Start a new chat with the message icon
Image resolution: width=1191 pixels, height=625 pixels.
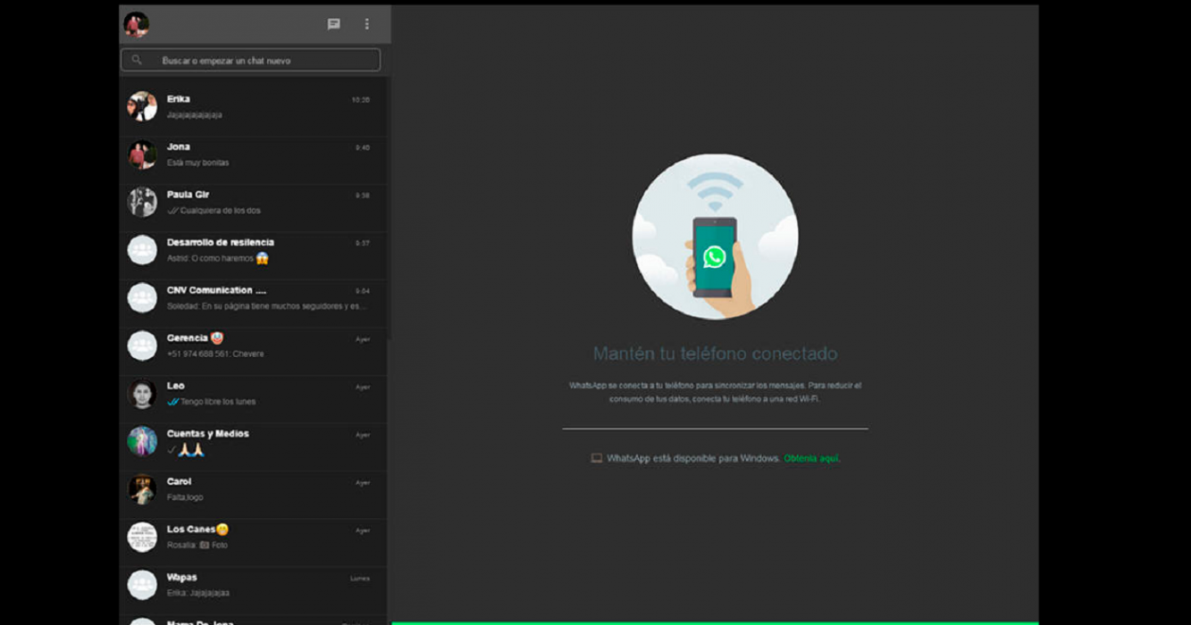(334, 24)
